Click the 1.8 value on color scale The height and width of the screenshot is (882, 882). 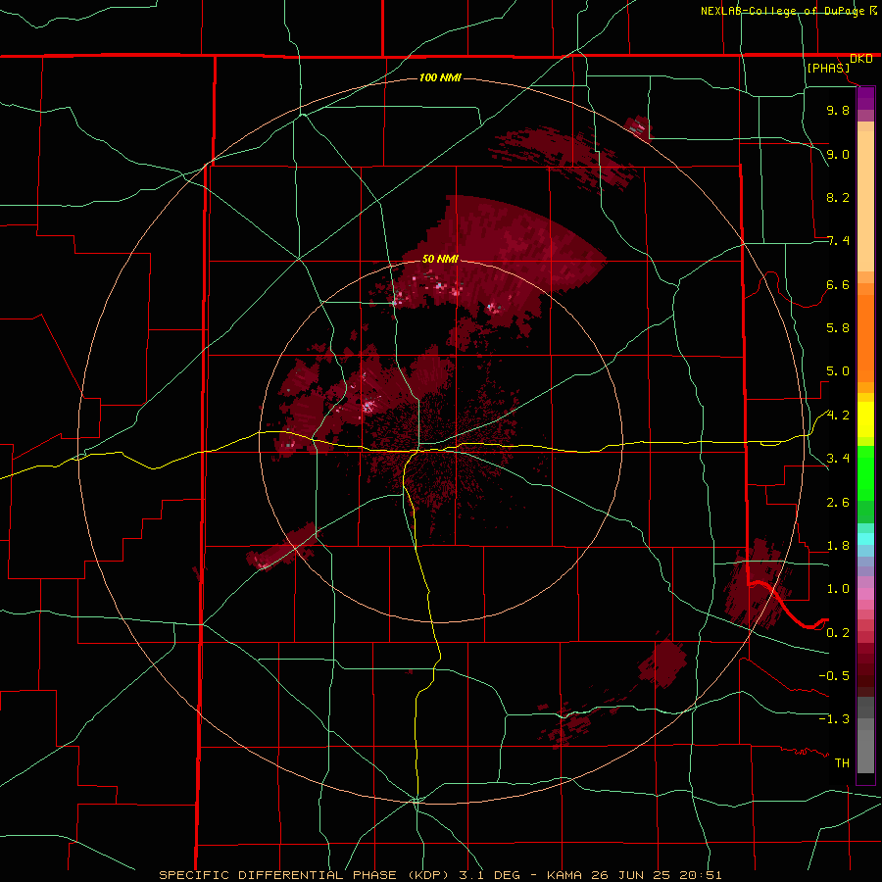(x=838, y=546)
